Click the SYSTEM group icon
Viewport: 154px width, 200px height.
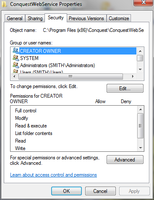16,58
